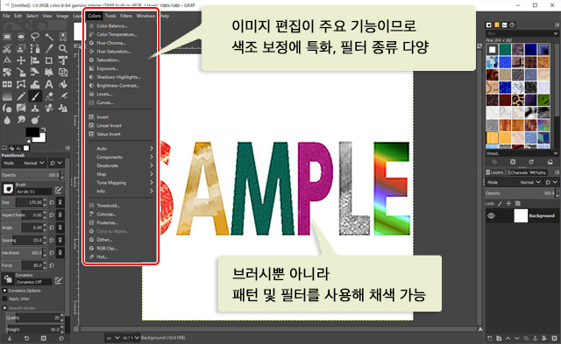Toggle visibility of the Background layer
The width and height of the screenshot is (561, 344).
491,215
